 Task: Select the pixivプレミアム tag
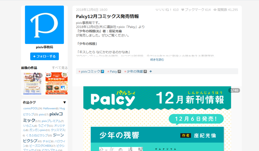[x=51, y=121]
